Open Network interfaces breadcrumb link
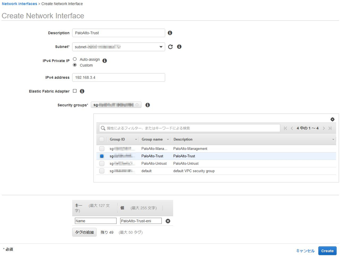The height and width of the screenshot is (257, 343). (x=19, y=4)
